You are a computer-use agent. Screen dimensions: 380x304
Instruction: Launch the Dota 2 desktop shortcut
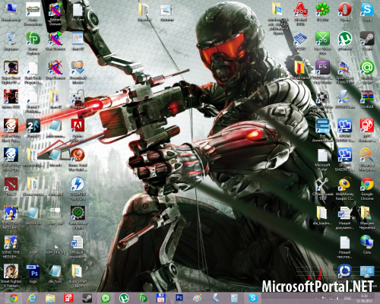(11, 186)
